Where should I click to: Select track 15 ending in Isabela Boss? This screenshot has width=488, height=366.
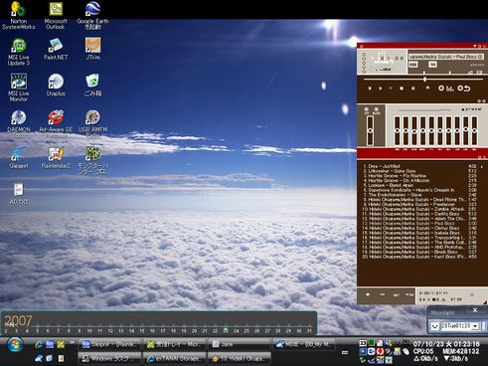coord(419,233)
